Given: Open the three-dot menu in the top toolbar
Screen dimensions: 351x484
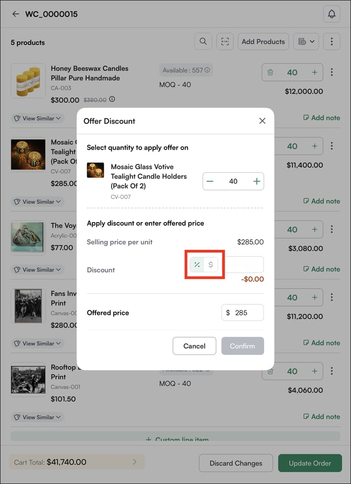Looking at the screenshot, I should point(332,41).
